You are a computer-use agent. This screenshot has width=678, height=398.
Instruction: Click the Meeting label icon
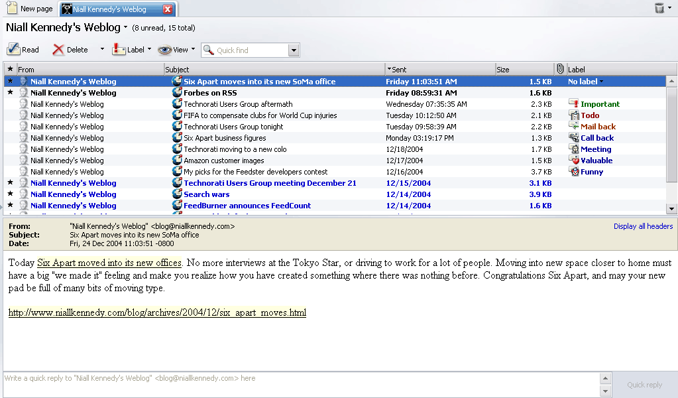pyautogui.click(x=573, y=149)
